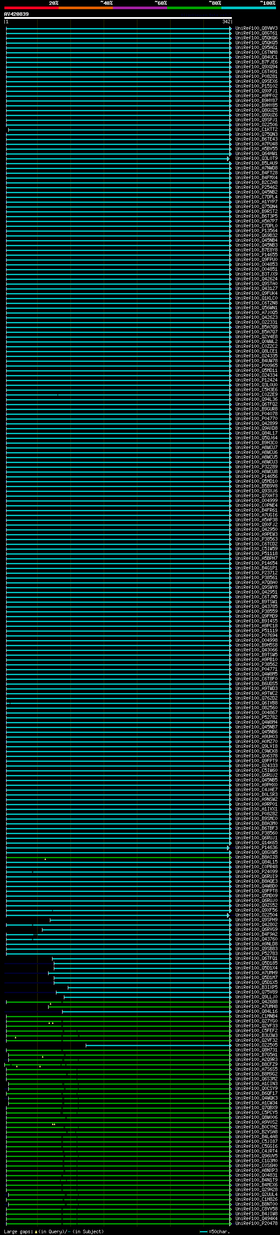Select last hit UniRef100_P20478
This screenshot has height=1235, width=280.
(256, 1223)
